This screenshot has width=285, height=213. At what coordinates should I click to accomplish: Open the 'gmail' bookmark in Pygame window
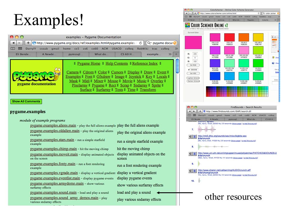coord(55,49)
